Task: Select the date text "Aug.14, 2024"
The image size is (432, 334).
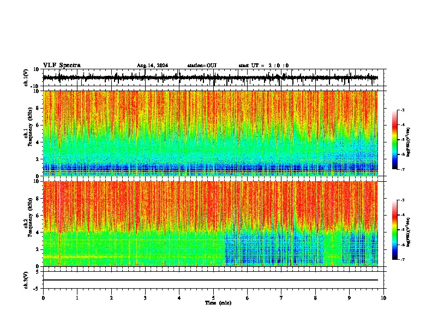Action: coord(152,65)
